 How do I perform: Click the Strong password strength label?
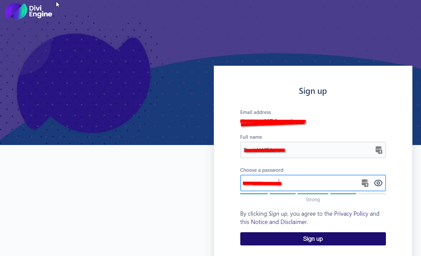pyautogui.click(x=313, y=200)
